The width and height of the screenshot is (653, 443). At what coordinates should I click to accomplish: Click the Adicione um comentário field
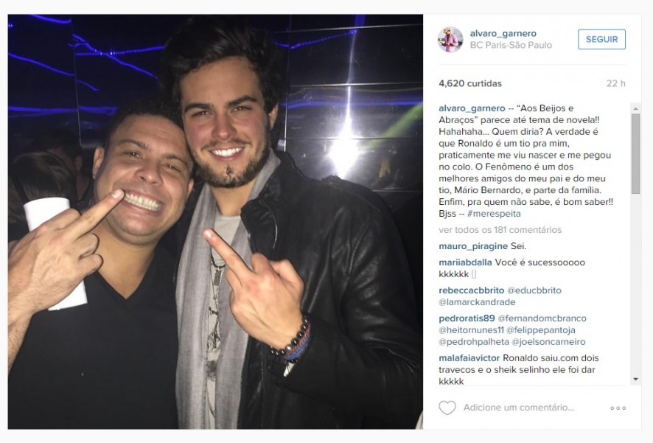519,408
